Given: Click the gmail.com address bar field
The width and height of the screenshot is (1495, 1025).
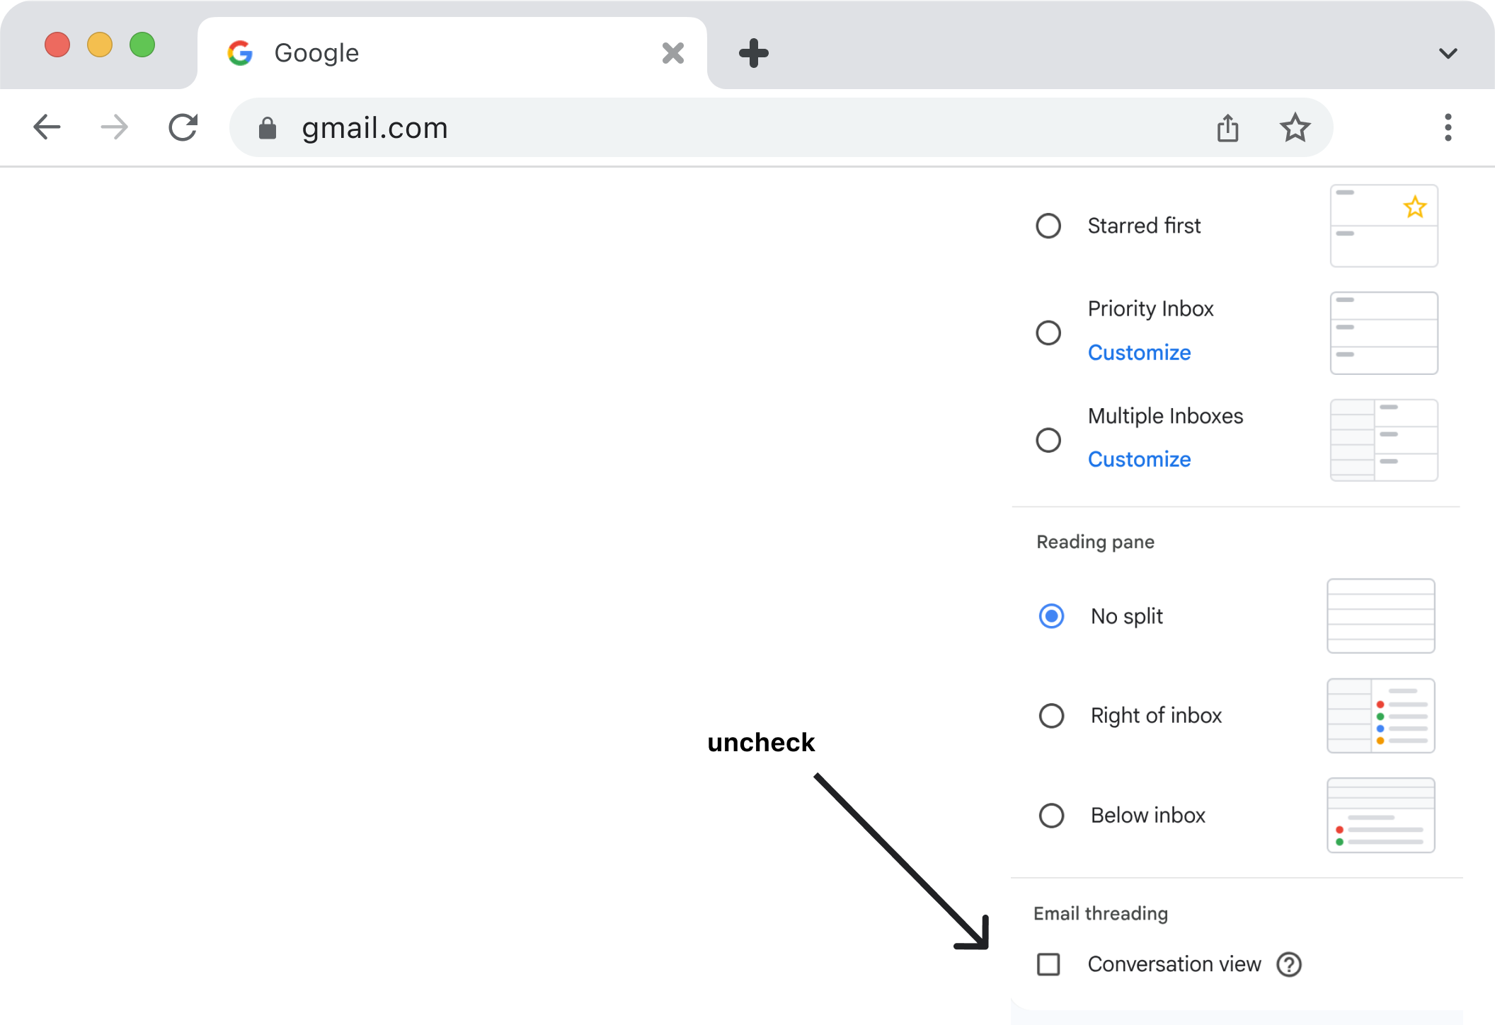Looking at the screenshot, I should (x=708, y=128).
